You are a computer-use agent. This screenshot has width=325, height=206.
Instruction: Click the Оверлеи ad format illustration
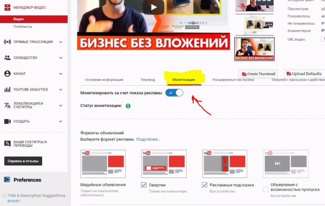coord(164,164)
